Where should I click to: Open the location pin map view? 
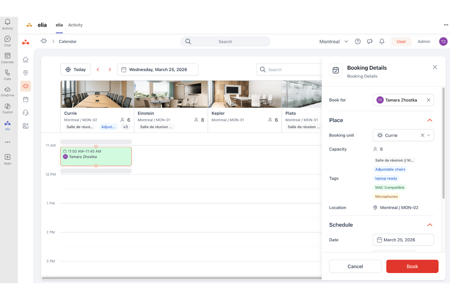tap(26, 73)
